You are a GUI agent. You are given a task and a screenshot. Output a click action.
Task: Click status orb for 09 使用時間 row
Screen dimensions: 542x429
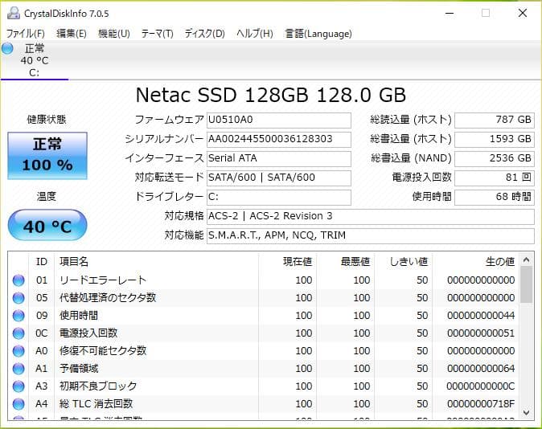(x=18, y=316)
